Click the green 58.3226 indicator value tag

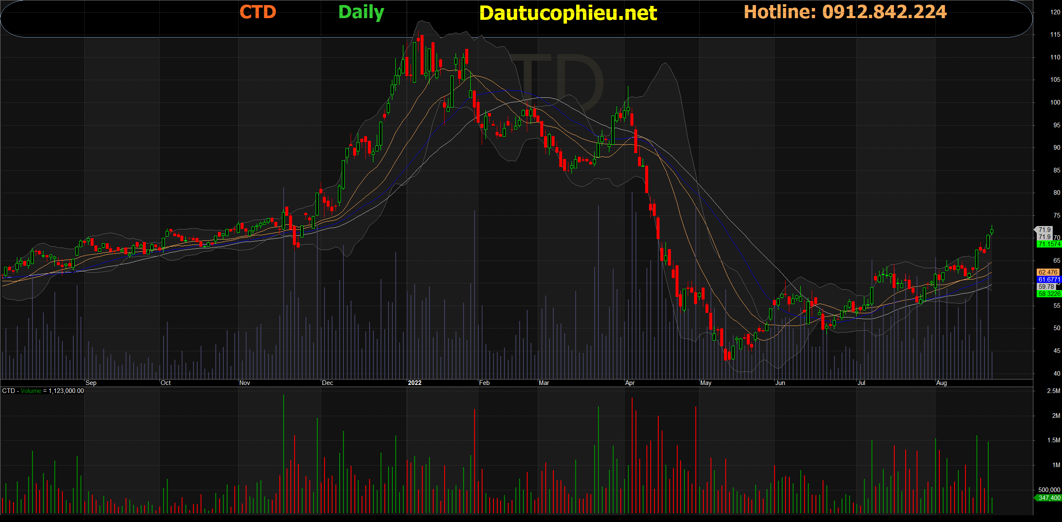1049,294
